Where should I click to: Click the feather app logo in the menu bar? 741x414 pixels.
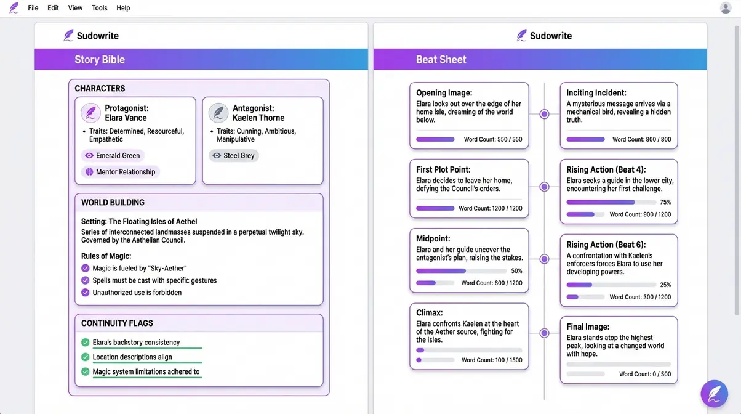coord(13,7)
